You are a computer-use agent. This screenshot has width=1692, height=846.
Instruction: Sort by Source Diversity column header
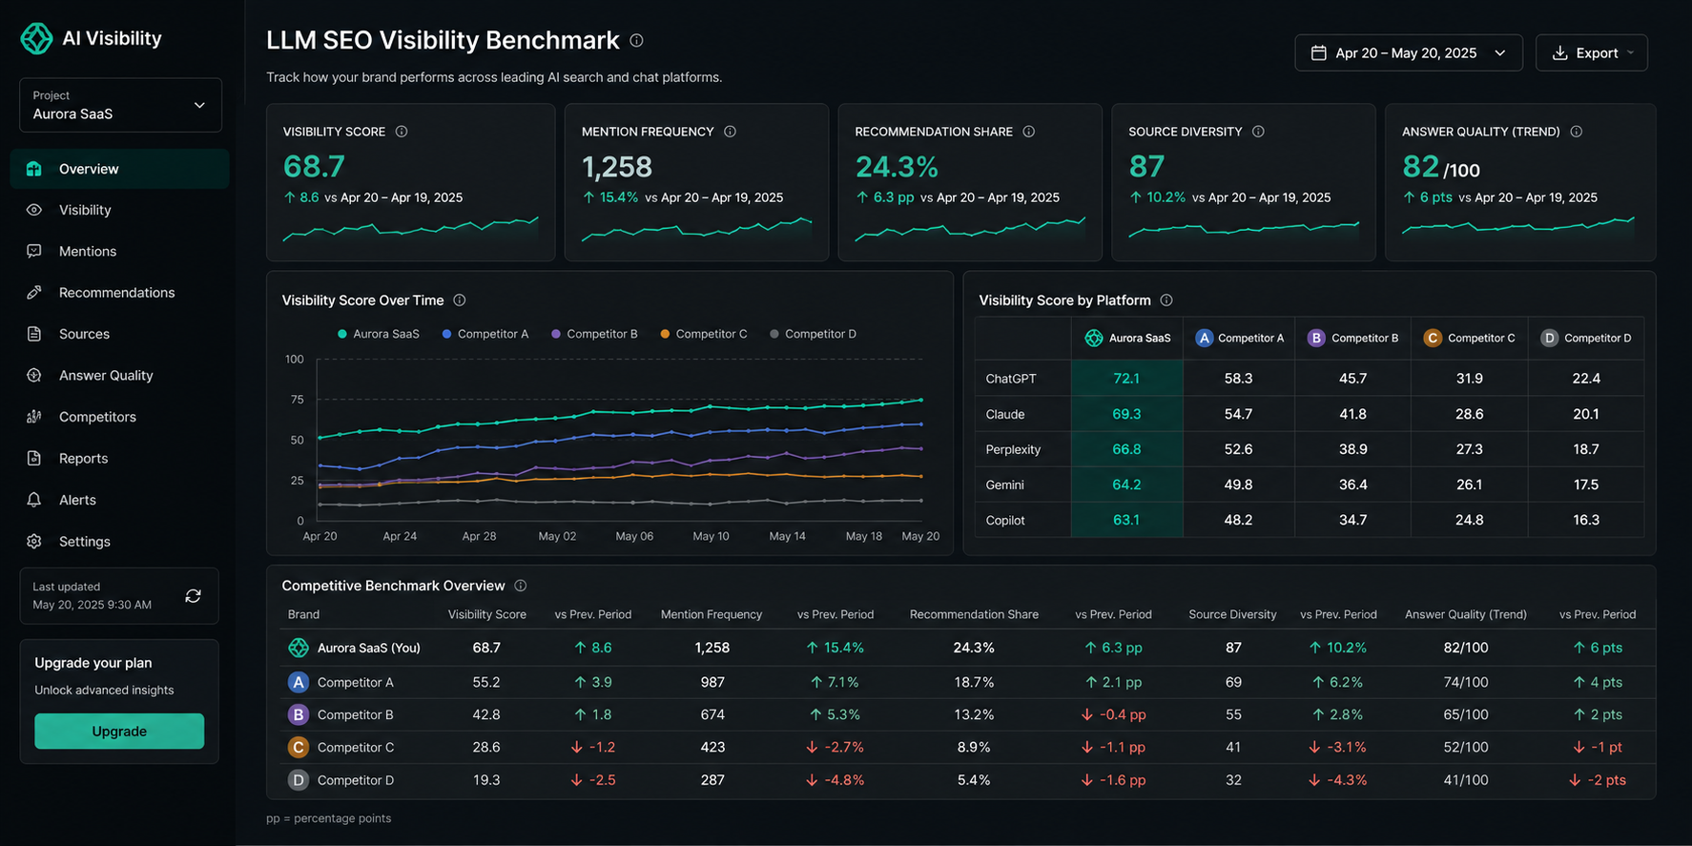[x=1232, y=614]
